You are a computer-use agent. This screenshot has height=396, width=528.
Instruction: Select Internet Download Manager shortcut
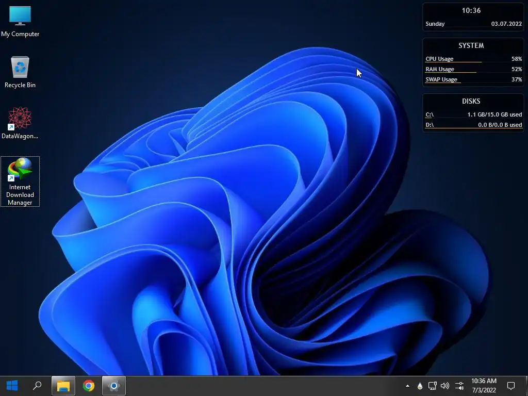pos(20,181)
